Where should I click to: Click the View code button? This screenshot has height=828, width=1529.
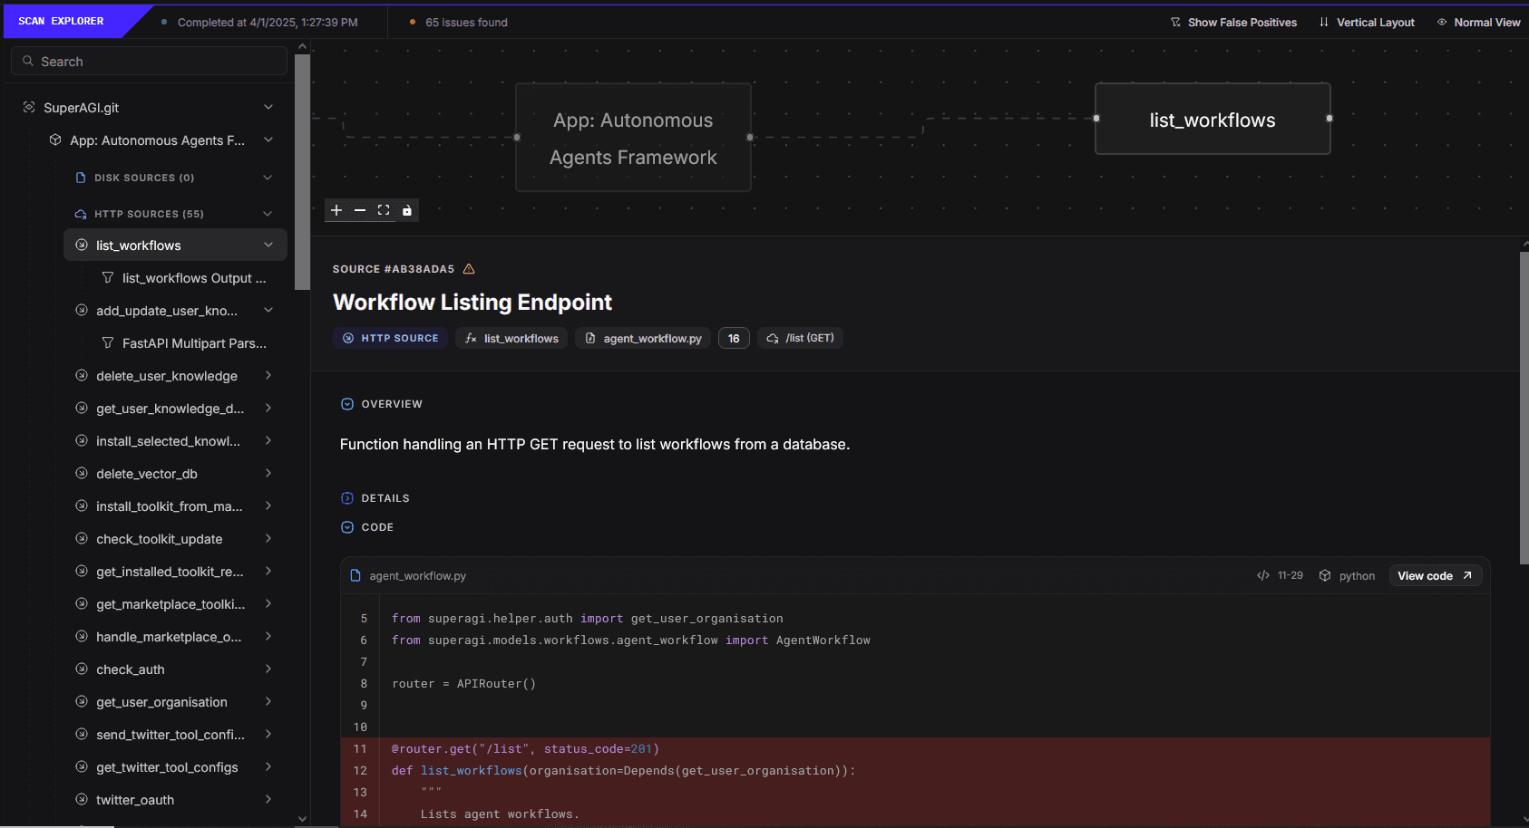(1436, 575)
